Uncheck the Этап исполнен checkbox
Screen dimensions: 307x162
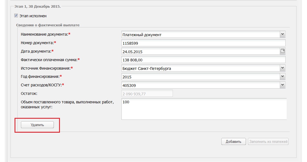(x=16, y=16)
